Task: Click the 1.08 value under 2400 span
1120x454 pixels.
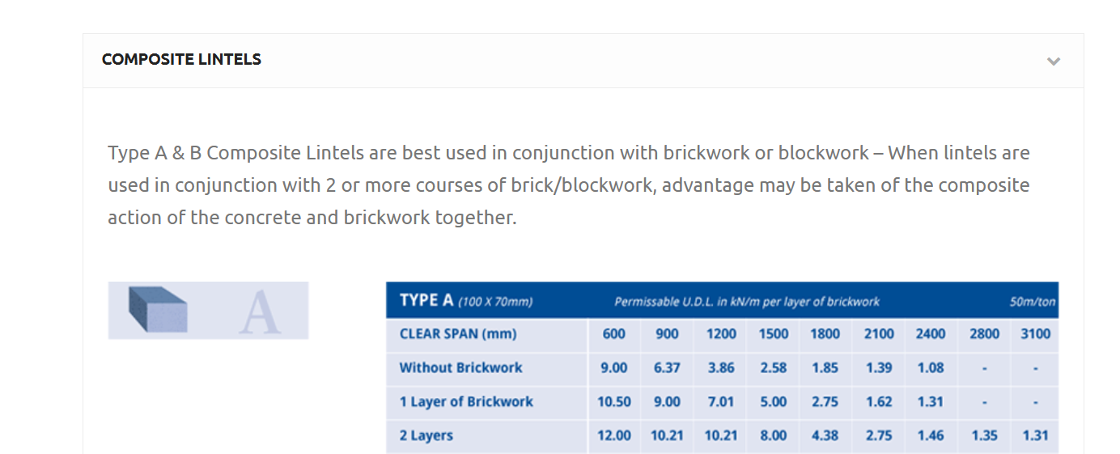Action: [930, 367]
